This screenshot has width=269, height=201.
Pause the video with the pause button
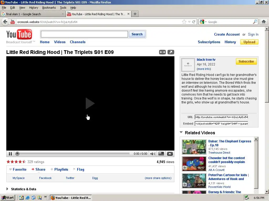click(x=10, y=154)
